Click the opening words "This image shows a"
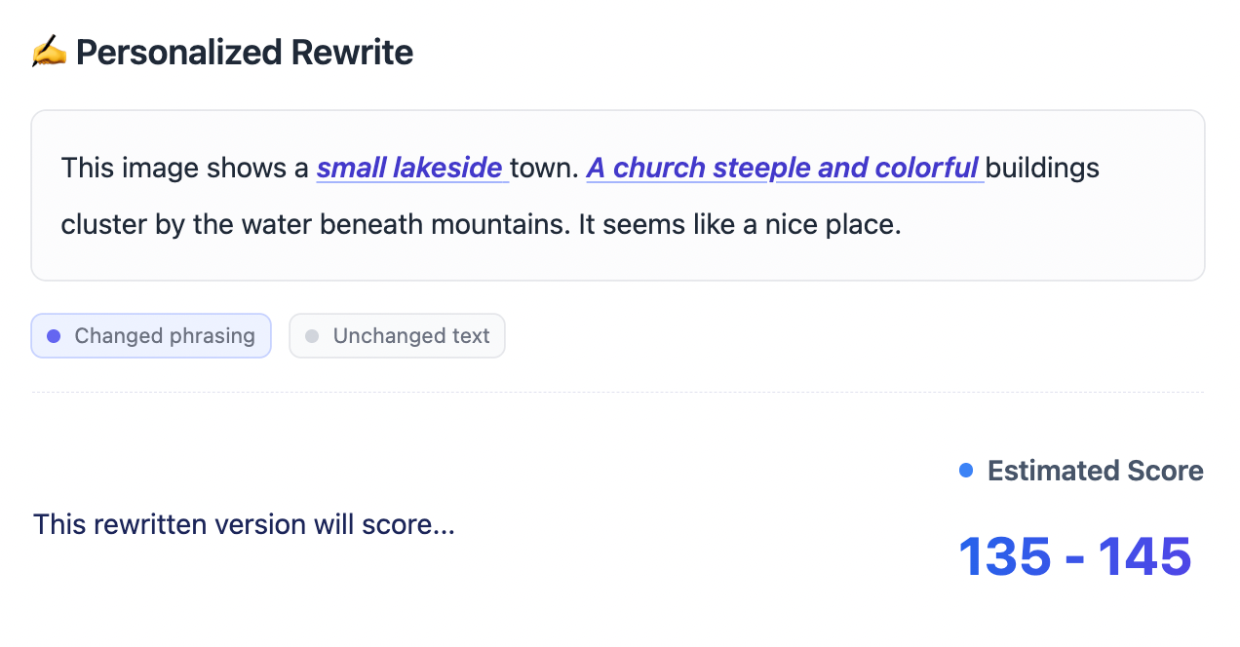The height and width of the screenshot is (647, 1240). tap(185, 168)
